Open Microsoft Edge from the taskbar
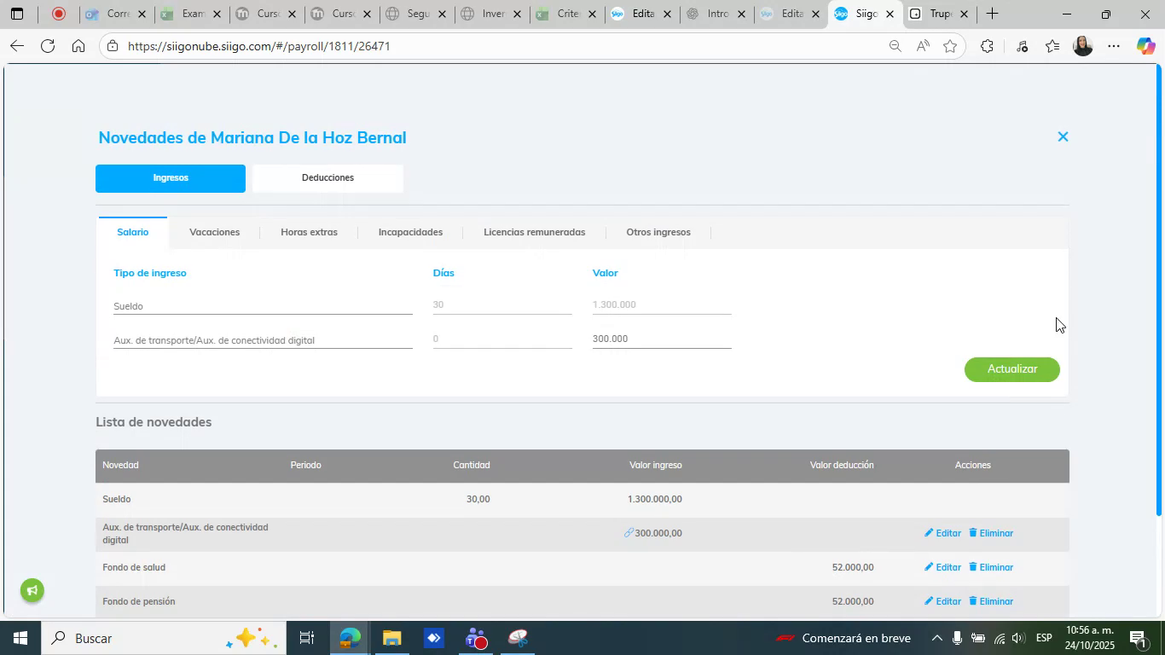 pyautogui.click(x=350, y=638)
